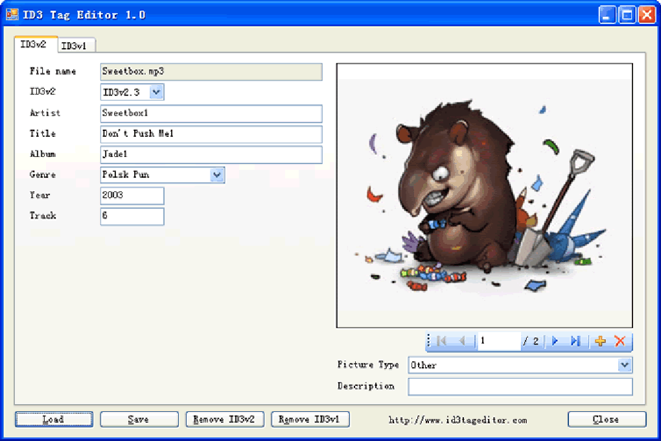The height and width of the screenshot is (441, 661).
Task: Click the Title field Don't Push Me1
Action: tap(211, 134)
